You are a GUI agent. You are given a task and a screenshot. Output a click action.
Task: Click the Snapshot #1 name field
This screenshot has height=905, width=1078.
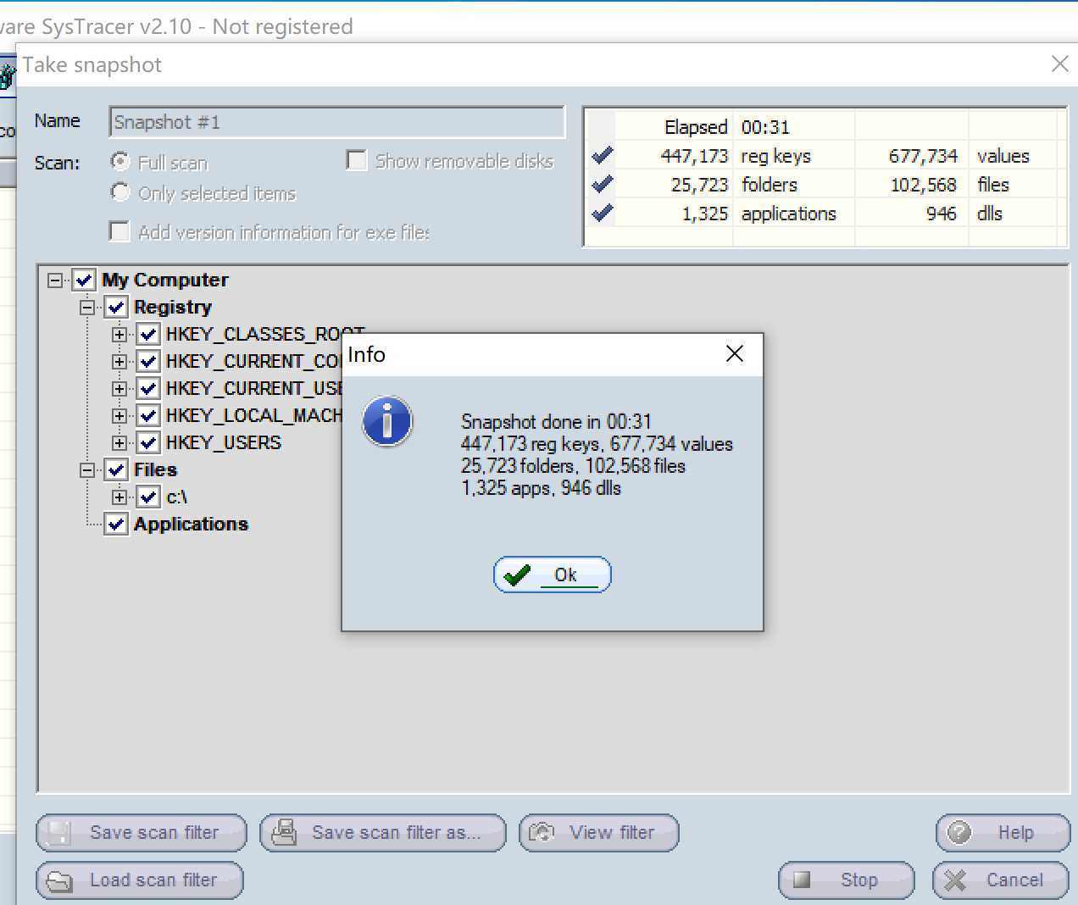click(x=337, y=122)
